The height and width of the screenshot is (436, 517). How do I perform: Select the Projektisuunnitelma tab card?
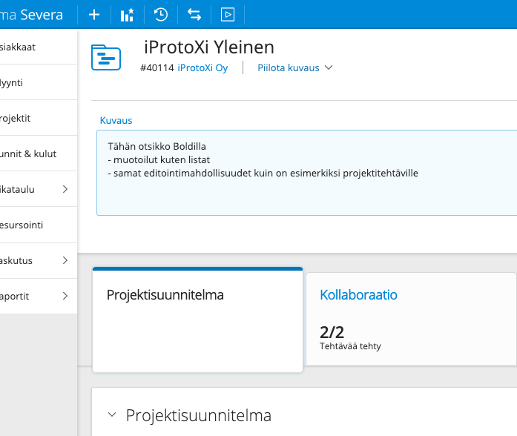click(x=197, y=320)
